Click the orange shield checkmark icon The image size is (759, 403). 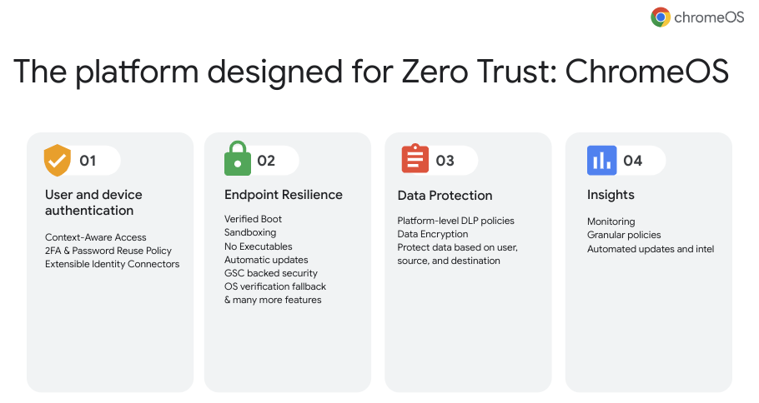point(58,160)
